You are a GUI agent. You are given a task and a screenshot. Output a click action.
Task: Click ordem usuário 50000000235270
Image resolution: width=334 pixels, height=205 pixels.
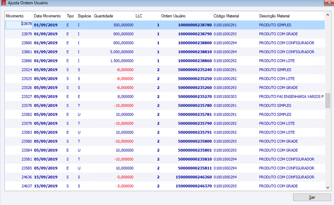195,97
